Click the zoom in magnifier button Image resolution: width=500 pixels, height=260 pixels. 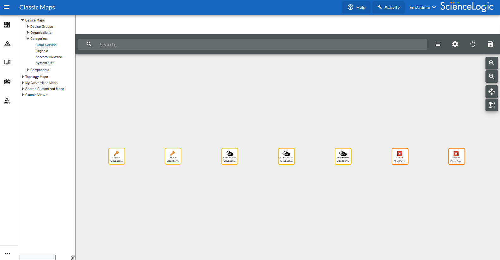coord(491,63)
